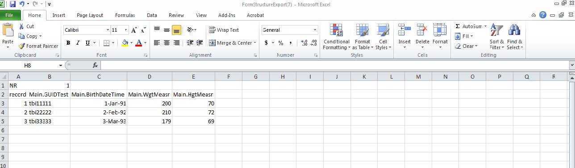Apply yellow Fill Color bucket
This screenshot has height=168, width=575.
125,43
